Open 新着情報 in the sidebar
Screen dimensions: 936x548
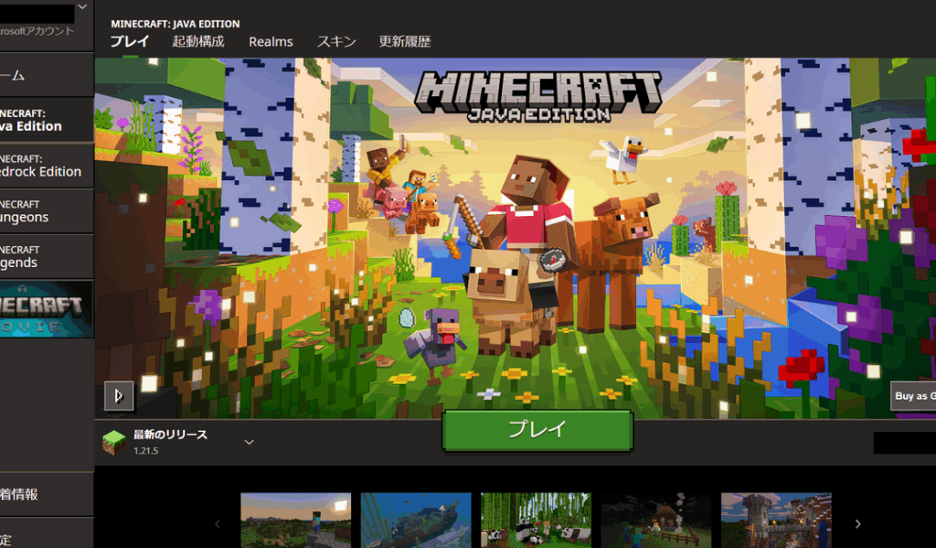coord(46,494)
